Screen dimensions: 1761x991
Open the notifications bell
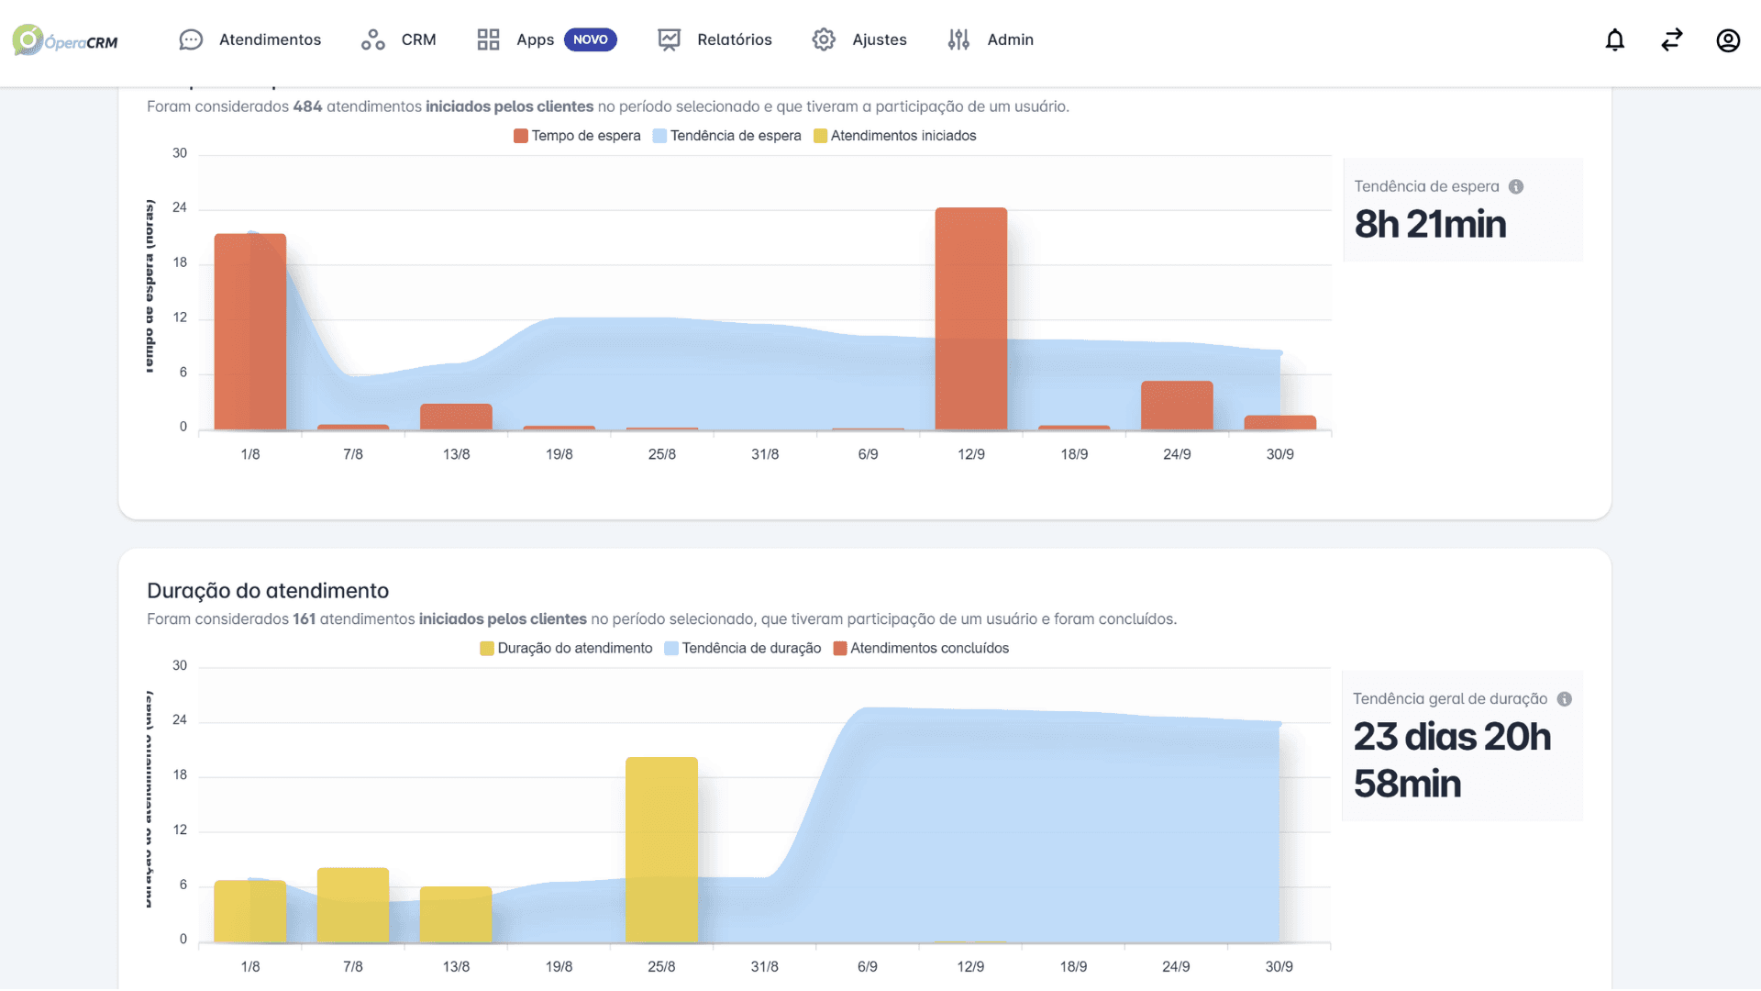(x=1615, y=39)
